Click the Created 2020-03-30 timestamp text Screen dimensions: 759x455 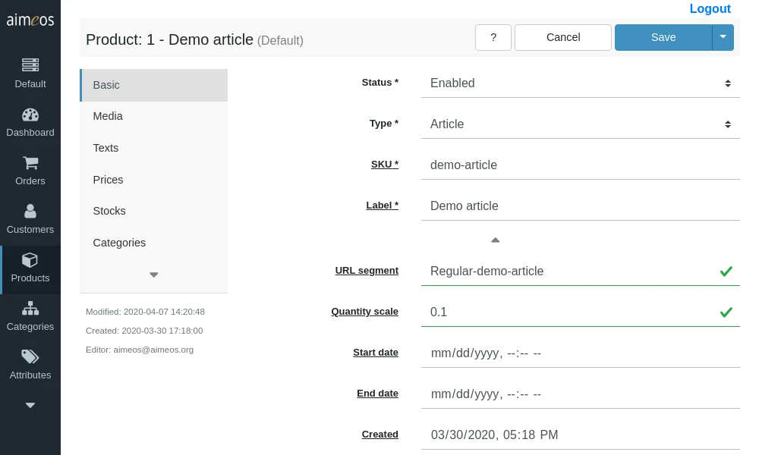click(x=144, y=331)
